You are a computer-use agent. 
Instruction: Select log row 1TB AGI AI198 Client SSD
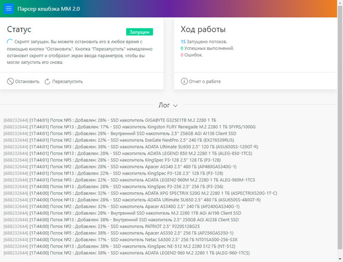tap(123, 213)
